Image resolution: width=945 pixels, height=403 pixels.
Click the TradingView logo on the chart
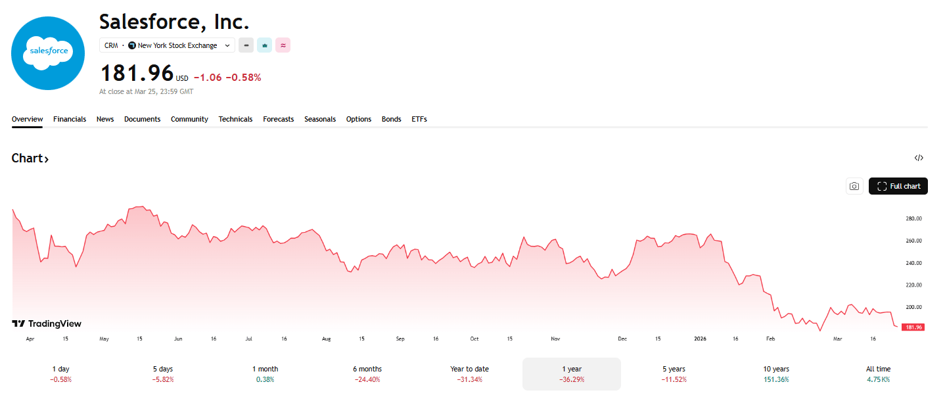pyautogui.click(x=47, y=323)
